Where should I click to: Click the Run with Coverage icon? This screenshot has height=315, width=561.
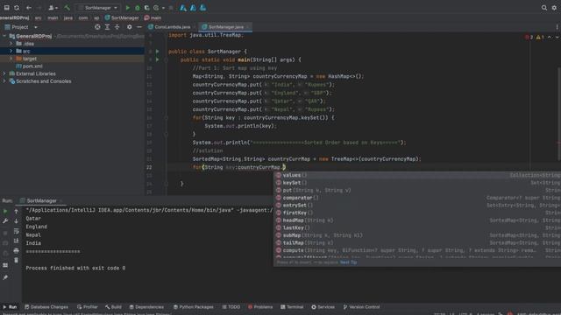click(146, 8)
